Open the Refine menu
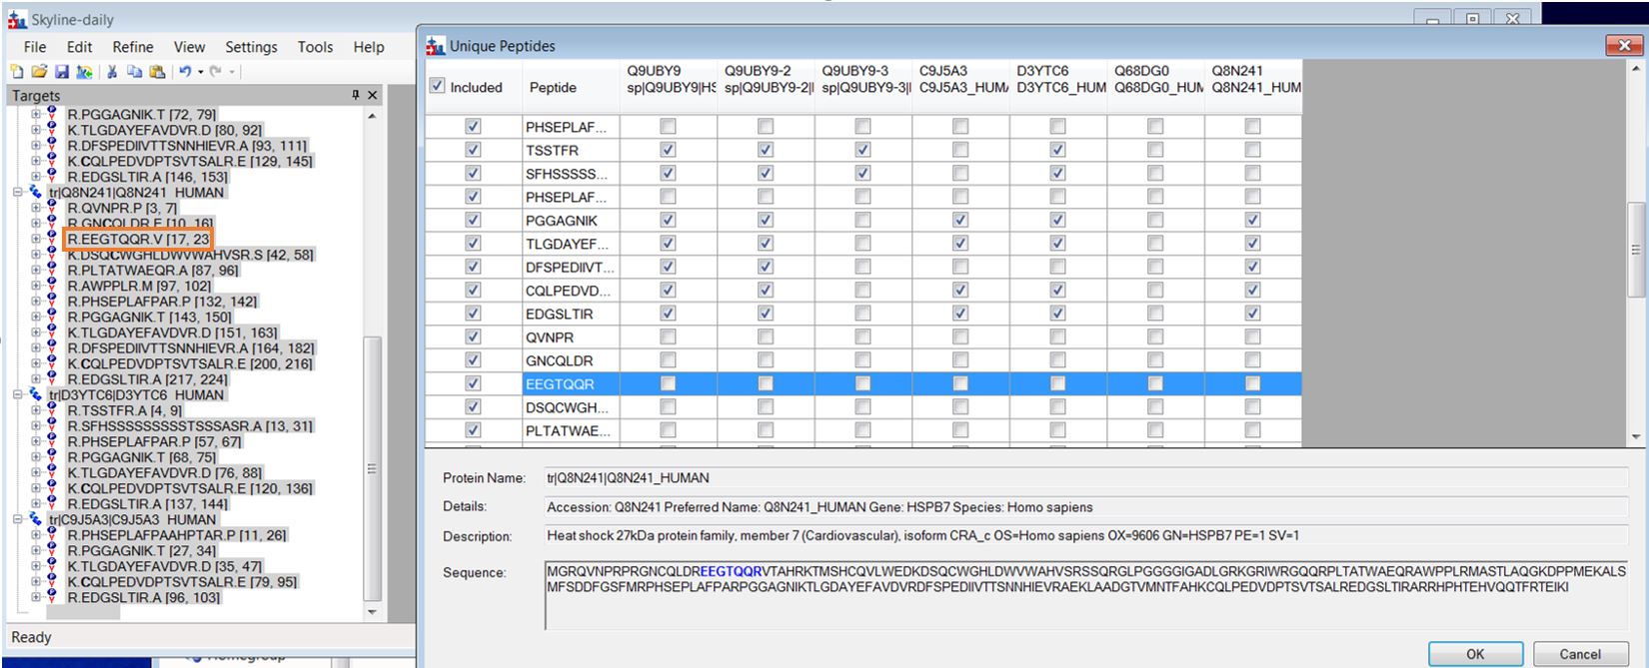1649x668 pixels. pos(133,47)
